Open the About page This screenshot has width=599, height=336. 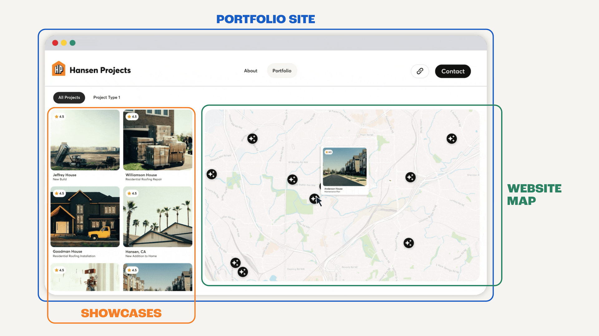click(x=251, y=71)
